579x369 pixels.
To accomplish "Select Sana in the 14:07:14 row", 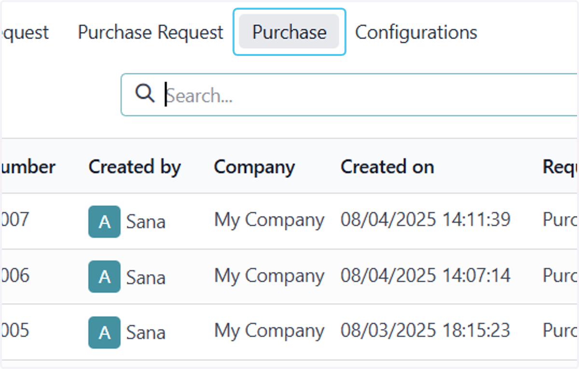I will pos(146,277).
